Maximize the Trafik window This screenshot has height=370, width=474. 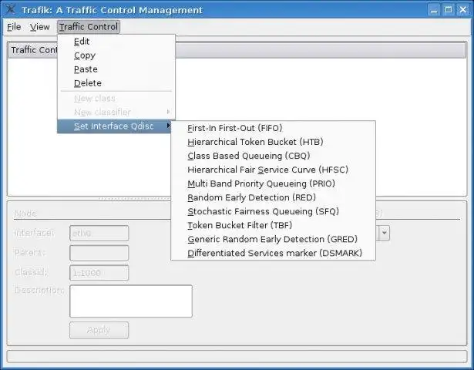449,10
